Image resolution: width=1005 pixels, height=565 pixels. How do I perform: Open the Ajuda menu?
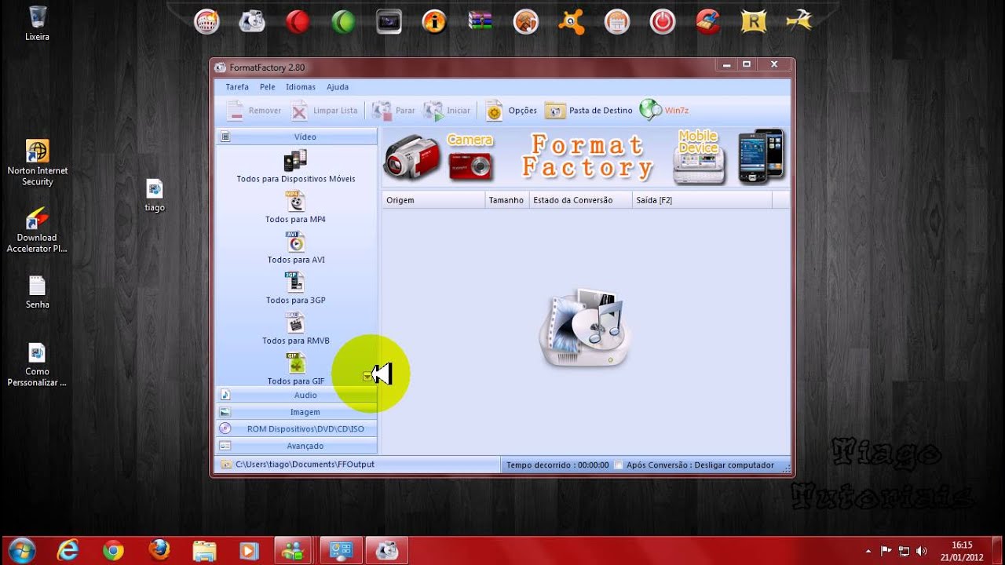pyautogui.click(x=338, y=87)
